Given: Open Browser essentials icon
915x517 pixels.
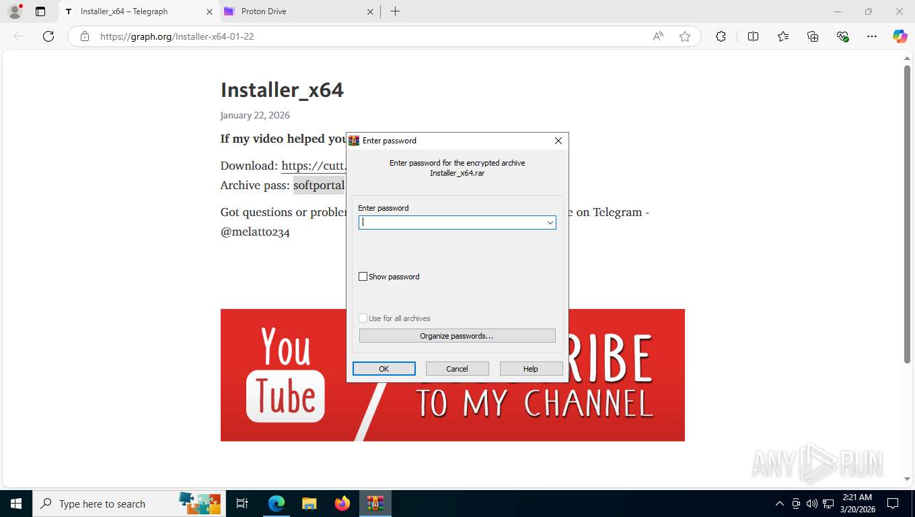Looking at the screenshot, I should point(842,36).
